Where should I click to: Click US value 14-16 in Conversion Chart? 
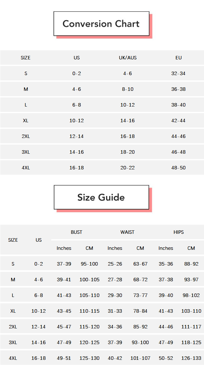[77, 152]
